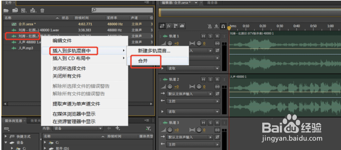Open 轨道 2 读取 automation mode dropdown

coord(193,112)
